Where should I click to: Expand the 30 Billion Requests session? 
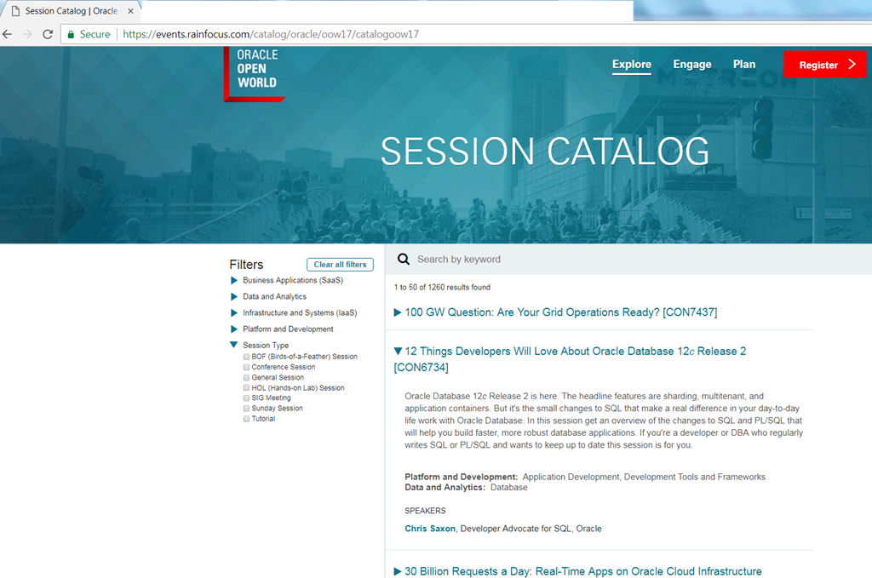pyautogui.click(x=398, y=571)
